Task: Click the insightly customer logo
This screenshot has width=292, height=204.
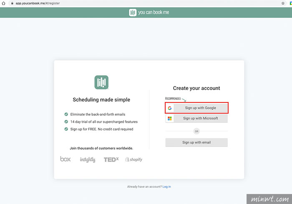Action: click(x=88, y=159)
